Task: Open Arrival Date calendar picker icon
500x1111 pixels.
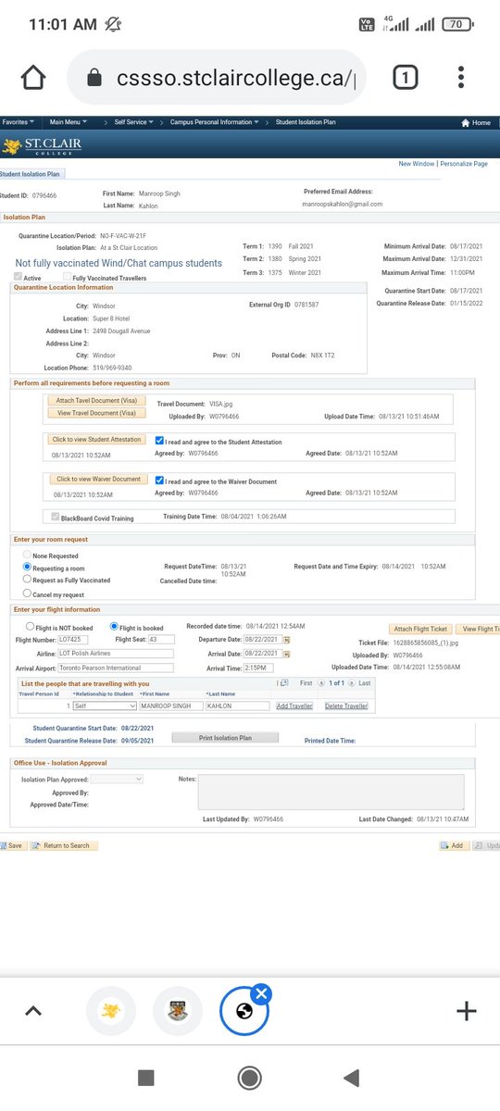Action: (x=287, y=654)
